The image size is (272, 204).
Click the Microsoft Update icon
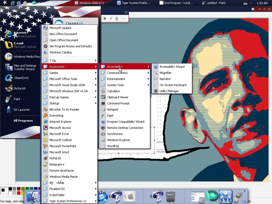45,28
